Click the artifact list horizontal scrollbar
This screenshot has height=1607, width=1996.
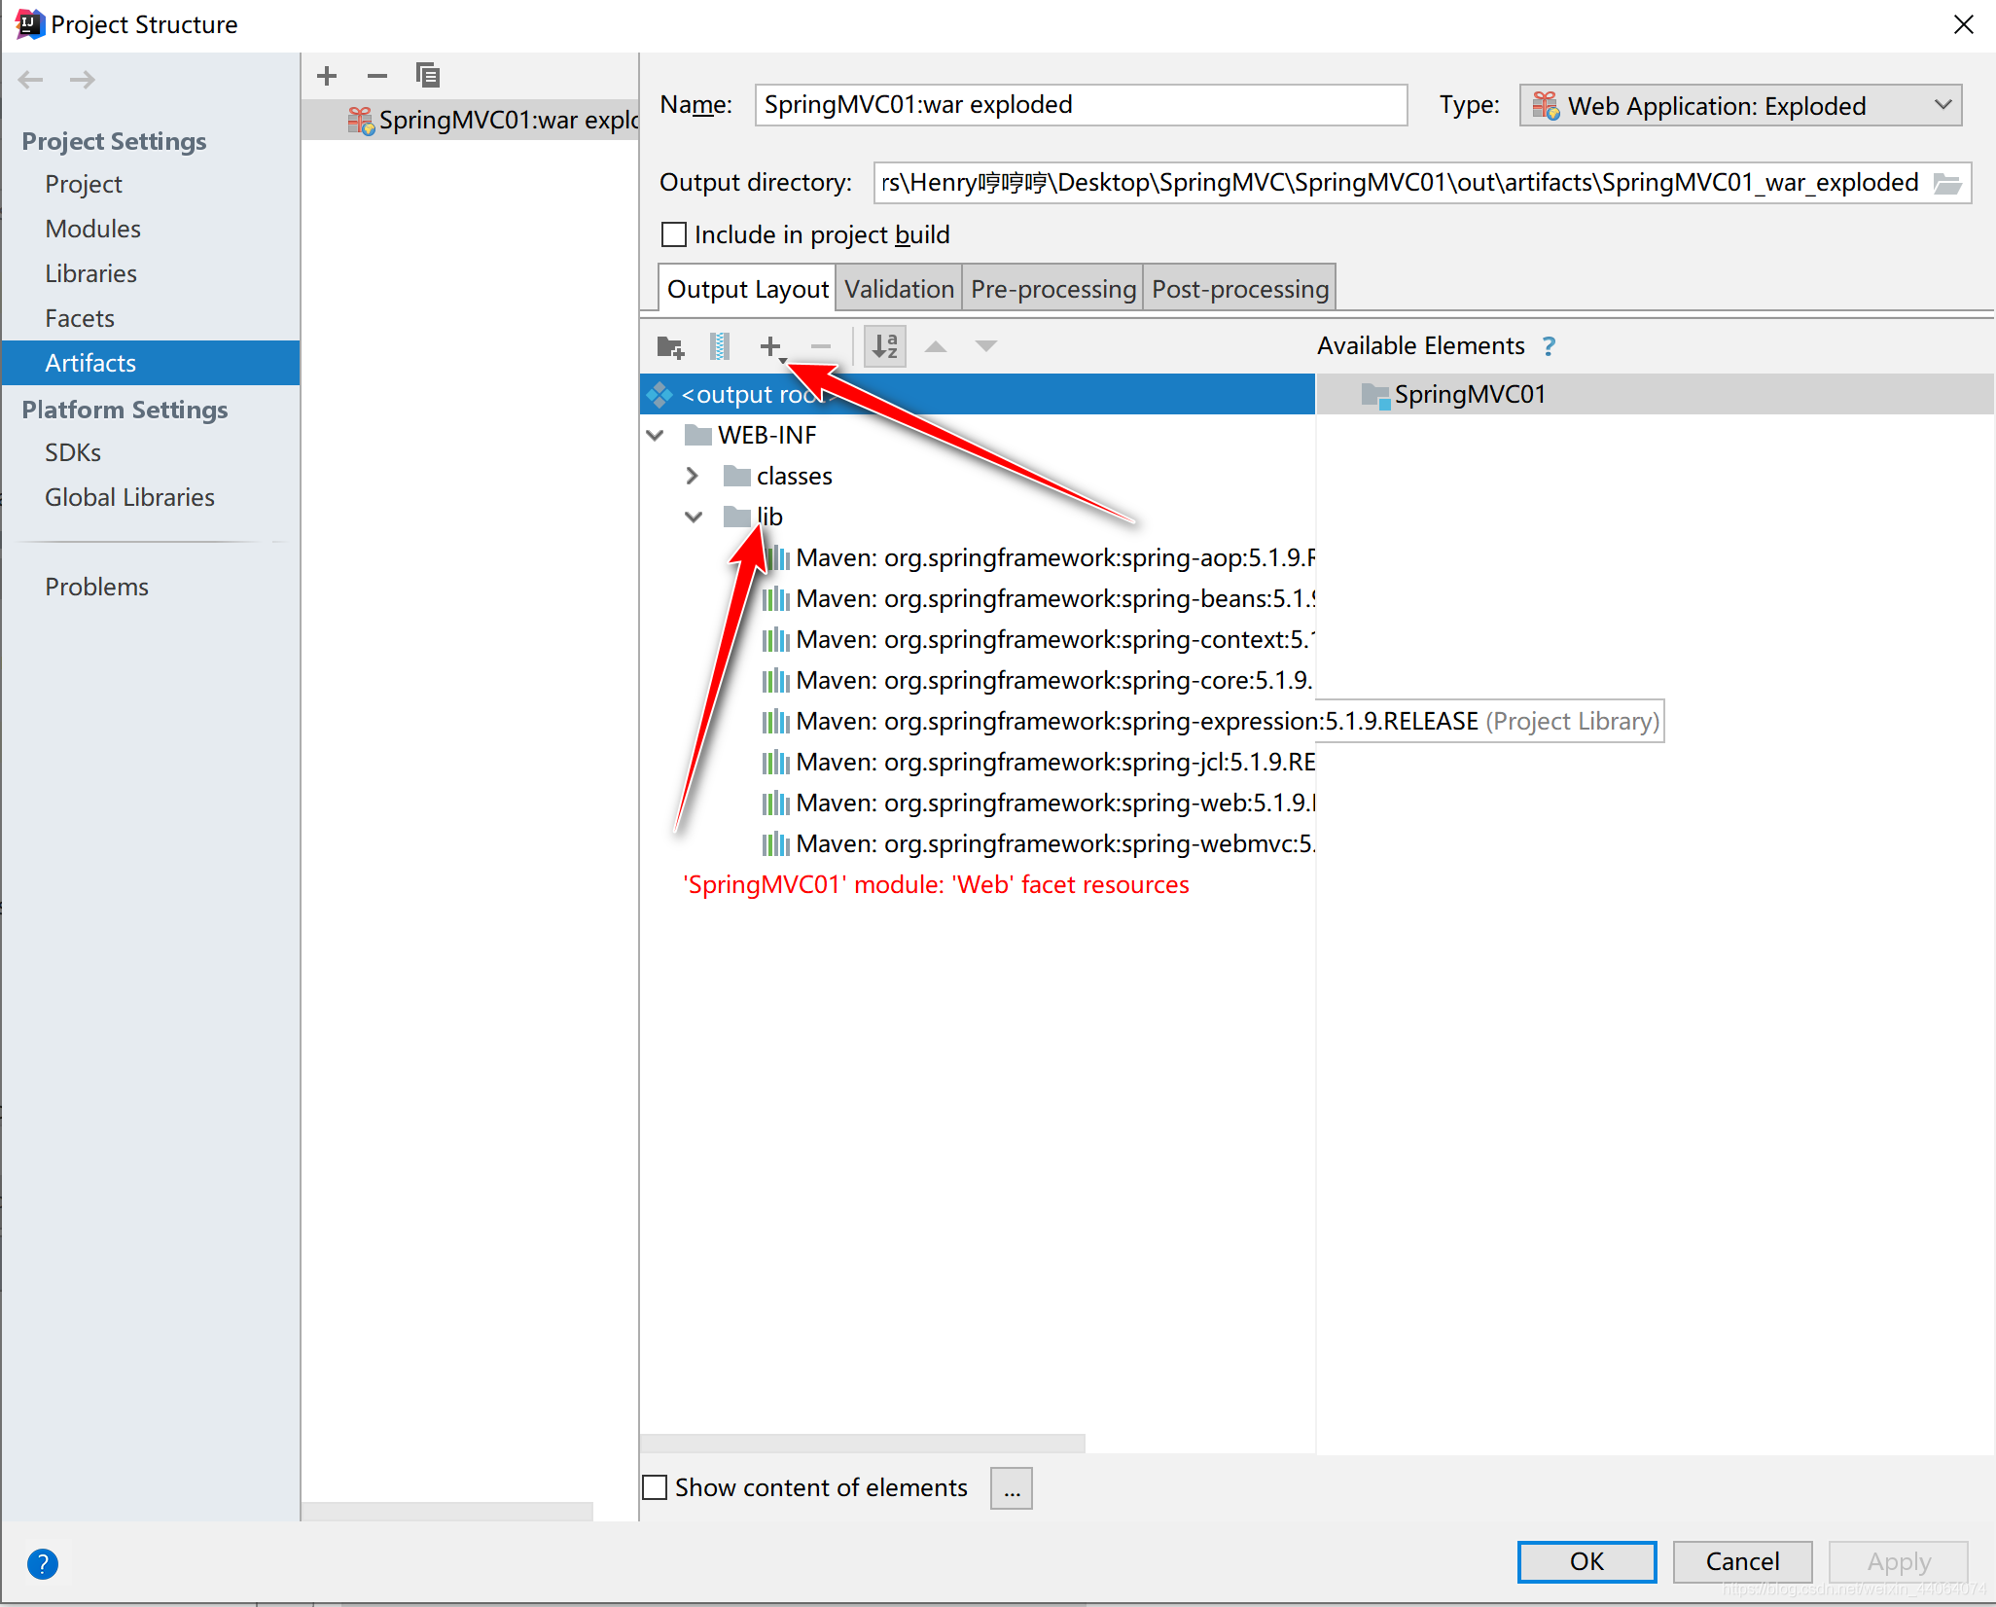447,1512
